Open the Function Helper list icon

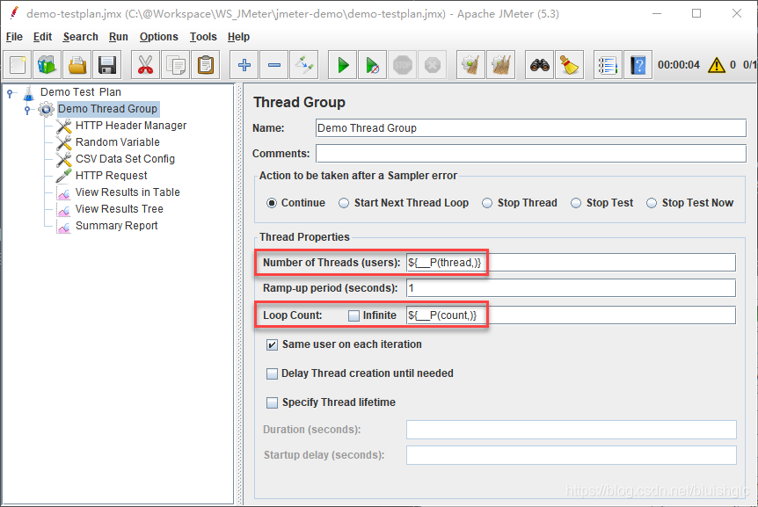[x=609, y=65]
